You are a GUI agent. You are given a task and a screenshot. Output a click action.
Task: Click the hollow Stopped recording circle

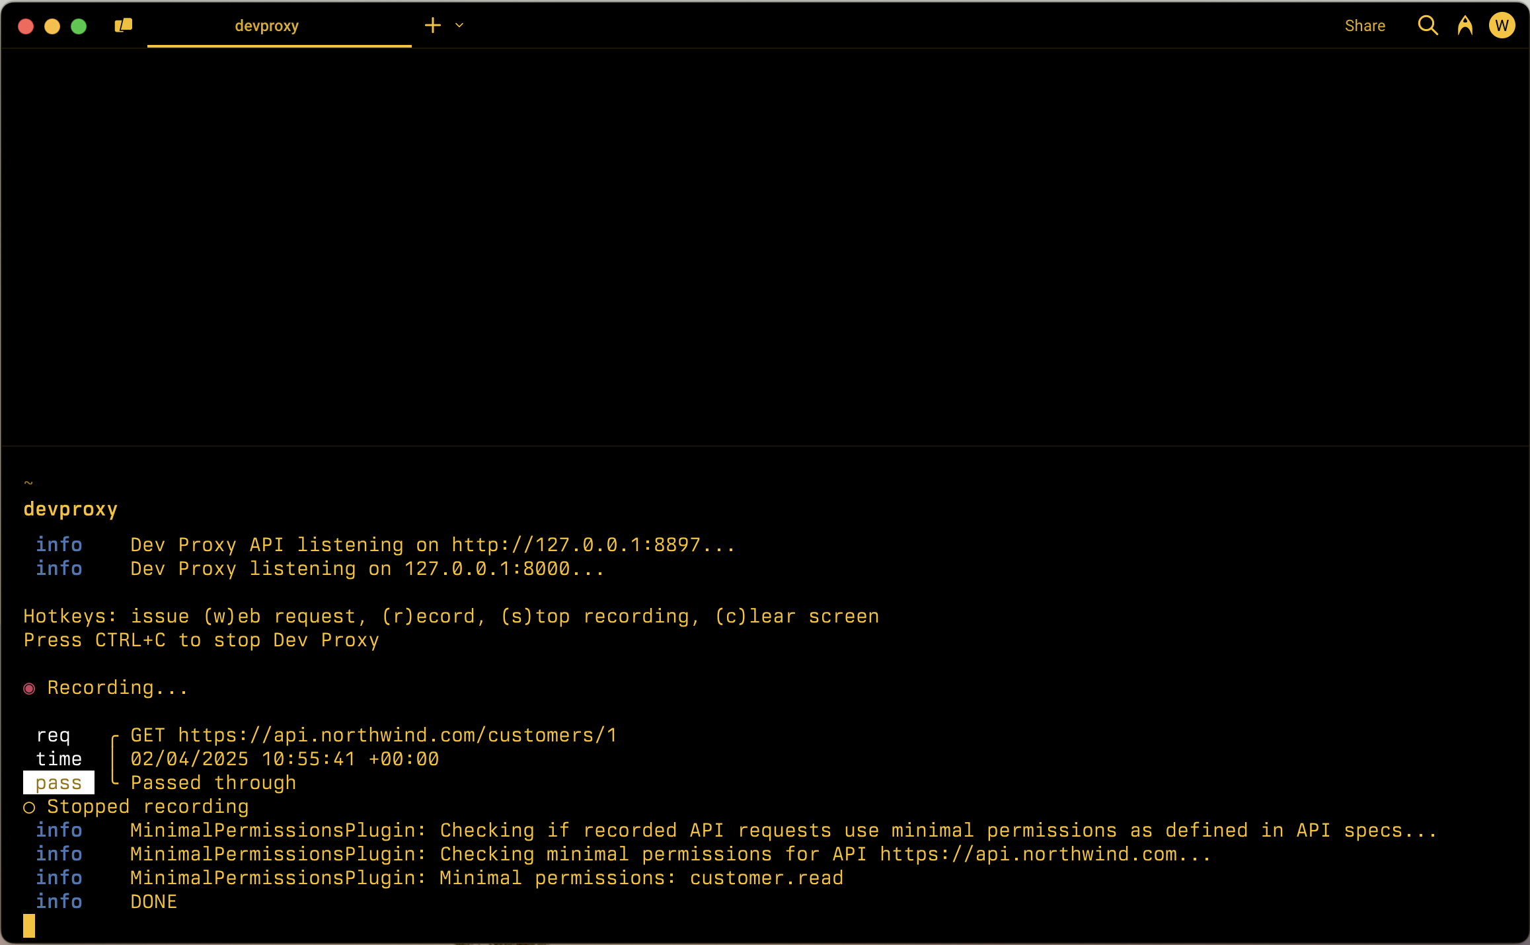coord(29,808)
